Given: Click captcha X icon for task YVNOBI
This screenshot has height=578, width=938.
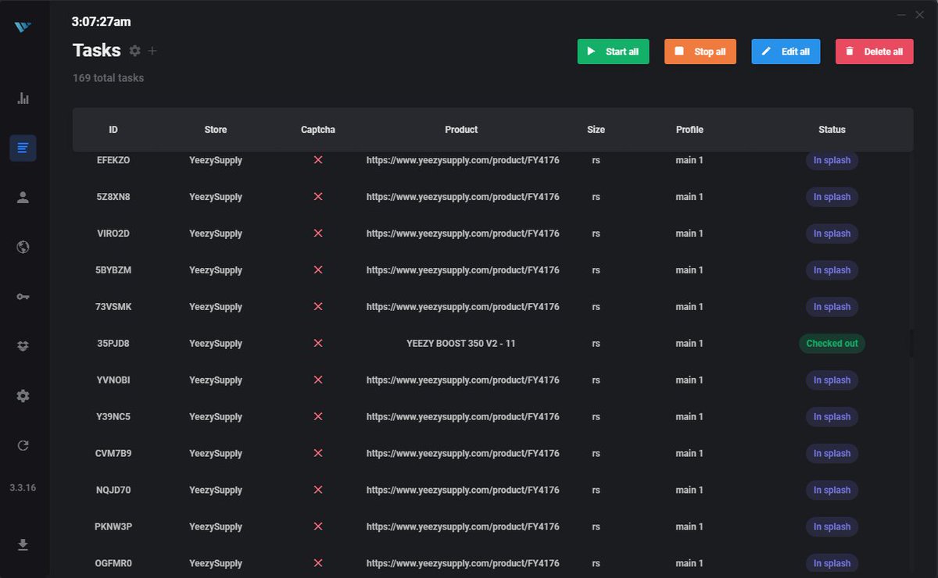Looking at the screenshot, I should pyautogui.click(x=318, y=380).
